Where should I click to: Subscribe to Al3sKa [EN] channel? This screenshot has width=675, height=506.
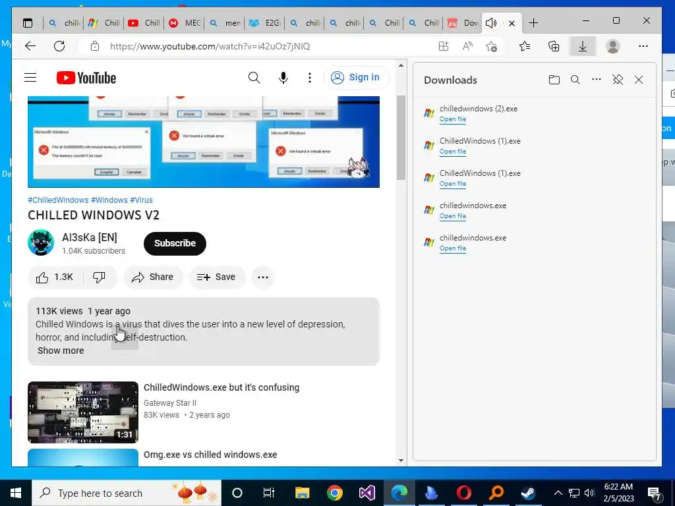pyautogui.click(x=175, y=244)
